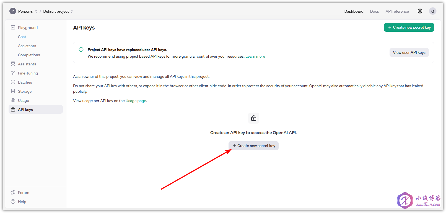Open the API reference tab
The width and height of the screenshot is (446, 213).
(397, 11)
